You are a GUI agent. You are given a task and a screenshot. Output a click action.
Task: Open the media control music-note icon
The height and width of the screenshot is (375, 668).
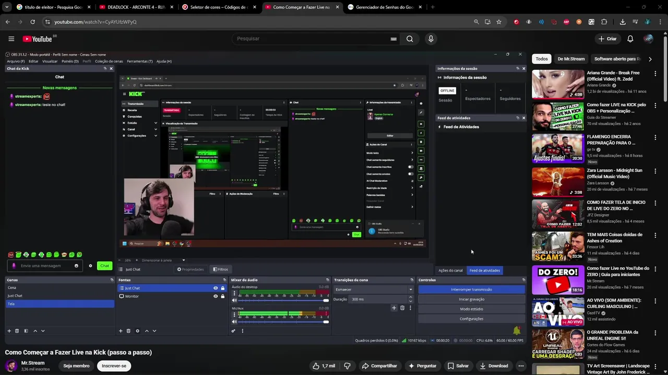(x=635, y=22)
